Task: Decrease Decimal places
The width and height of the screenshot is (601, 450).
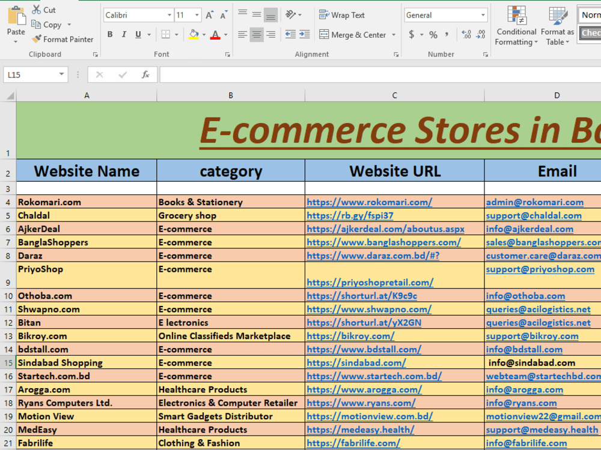Action: pos(481,35)
